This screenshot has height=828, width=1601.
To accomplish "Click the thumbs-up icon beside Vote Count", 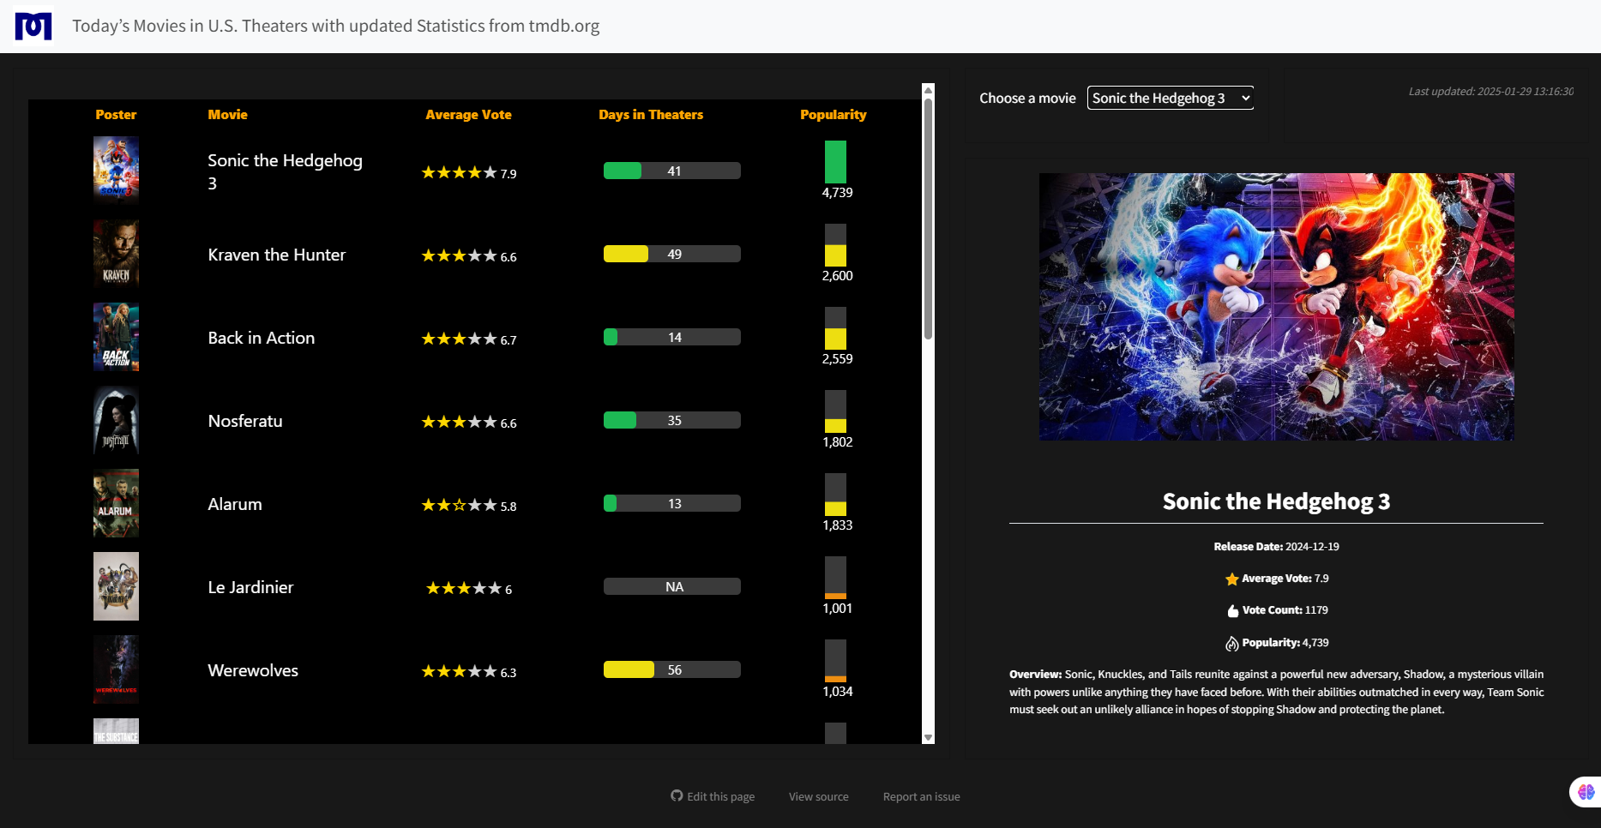I will pyautogui.click(x=1233, y=611).
